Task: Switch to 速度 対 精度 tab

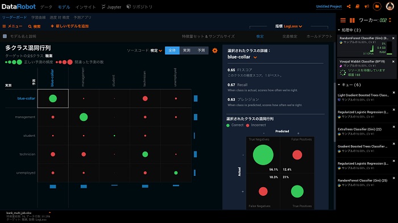Action: tap(59, 17)
